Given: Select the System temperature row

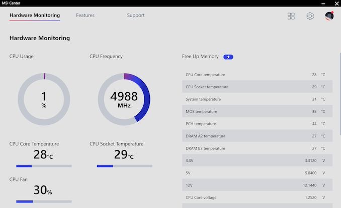Looking at the screenshot, I should 257,99.
